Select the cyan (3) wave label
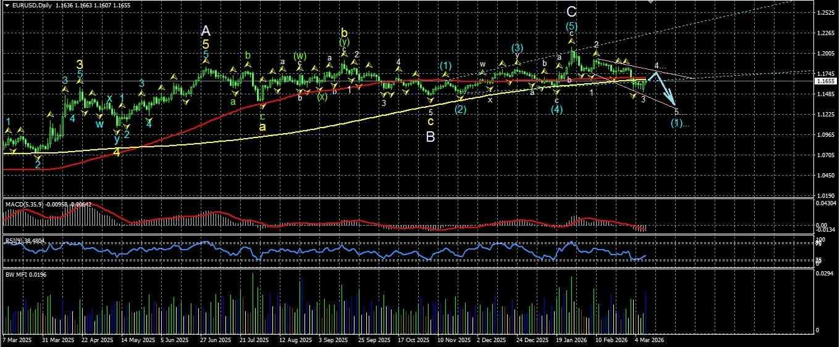This screenshot has width=840, height=347. [x=518, y=47]
